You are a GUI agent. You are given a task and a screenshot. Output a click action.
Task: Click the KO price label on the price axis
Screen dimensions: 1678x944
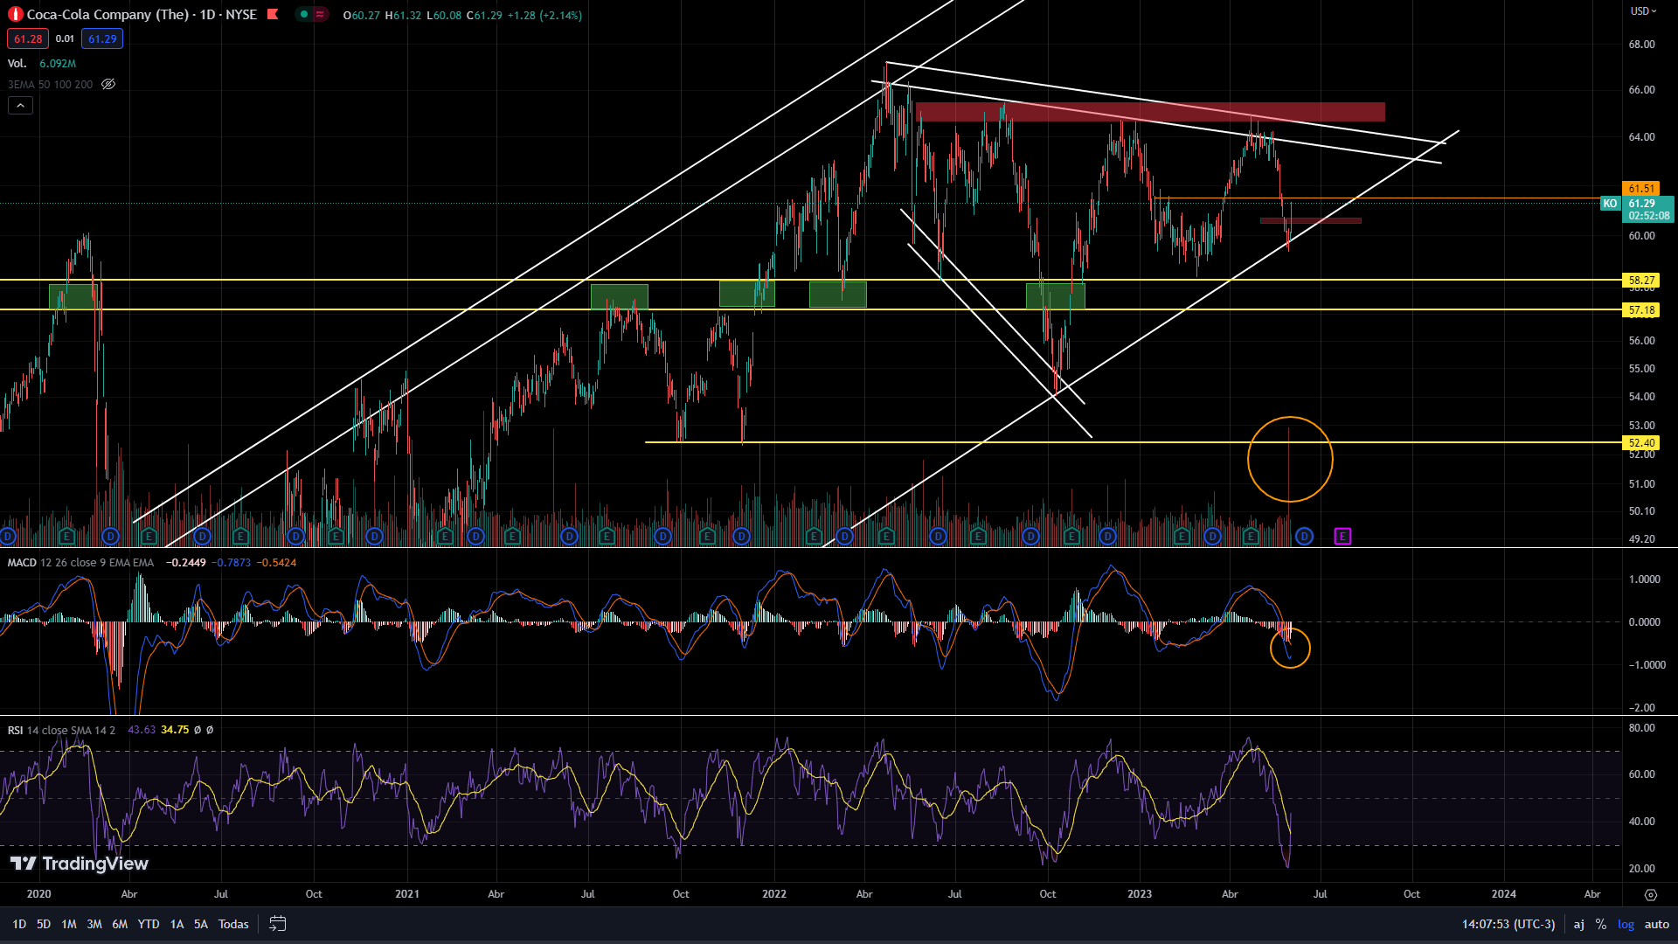(x=1610, y=204)
